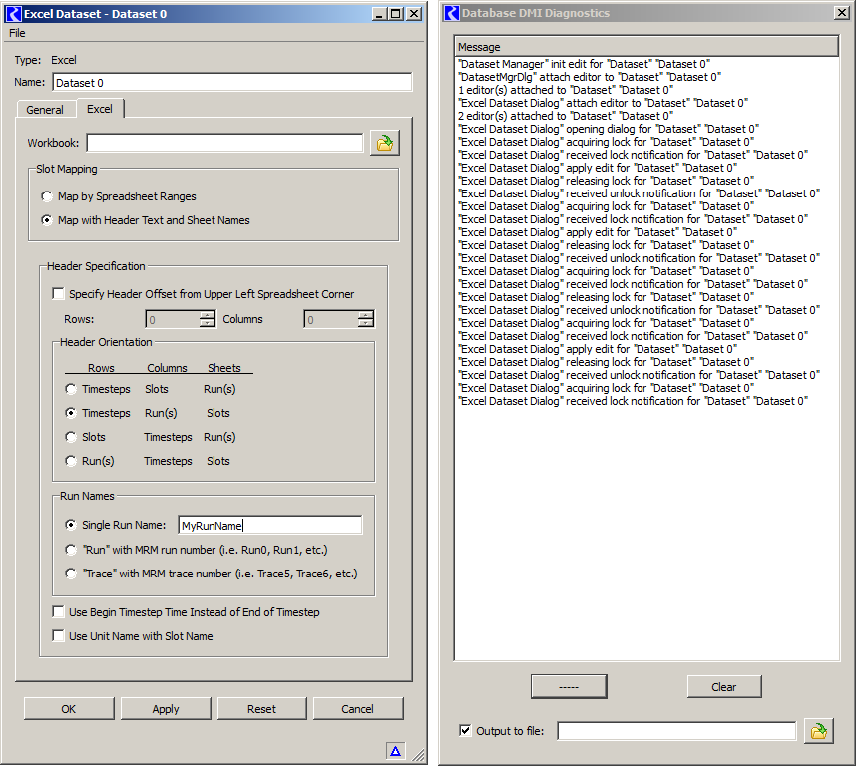The width and height of the screenshot is (856, 766).
Task: Close the Database DMI Diagnostics window
Action: [x=842, y=13]
